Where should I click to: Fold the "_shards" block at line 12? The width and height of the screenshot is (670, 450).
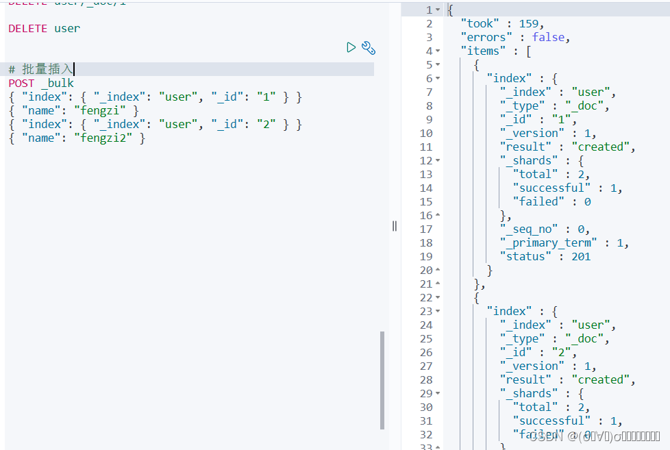tap(438, 161)
